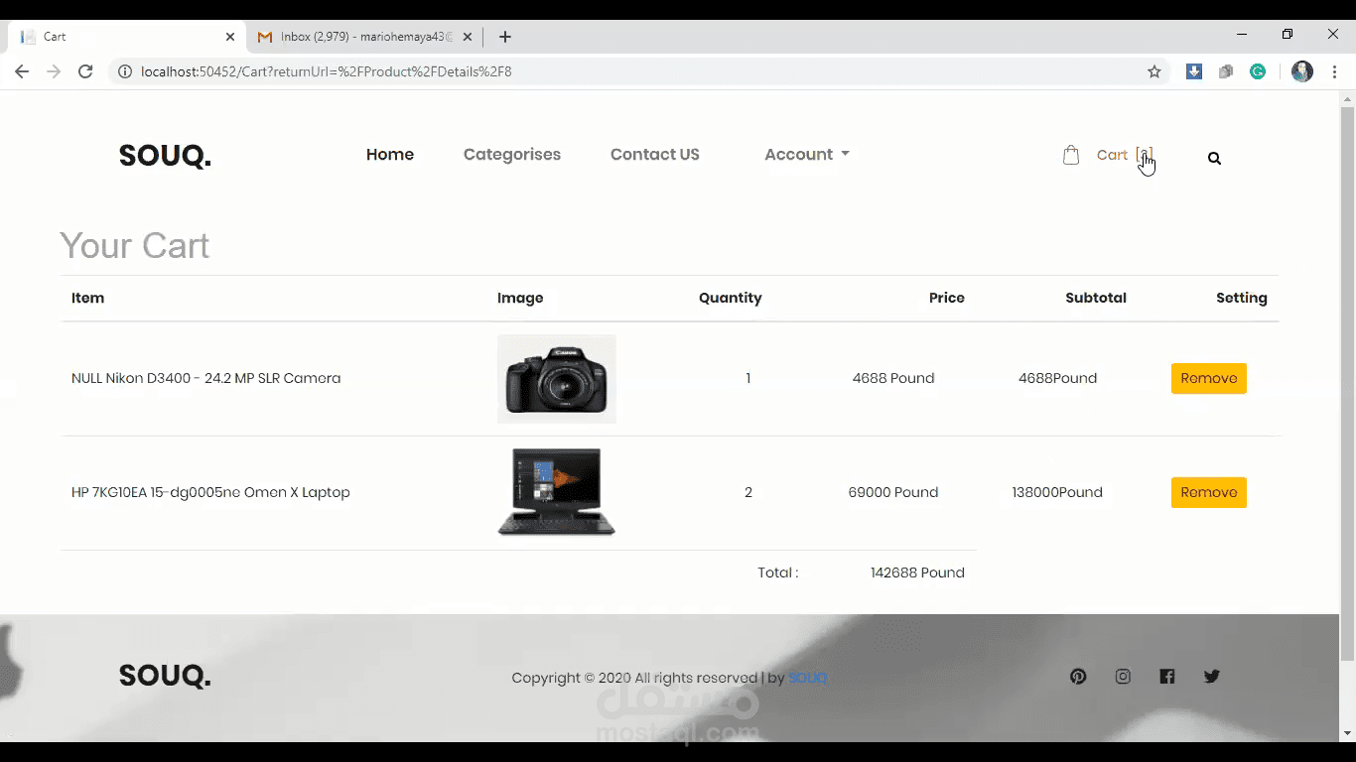
Task: Click the 'Quantity' column header
Action: (731, 298)
